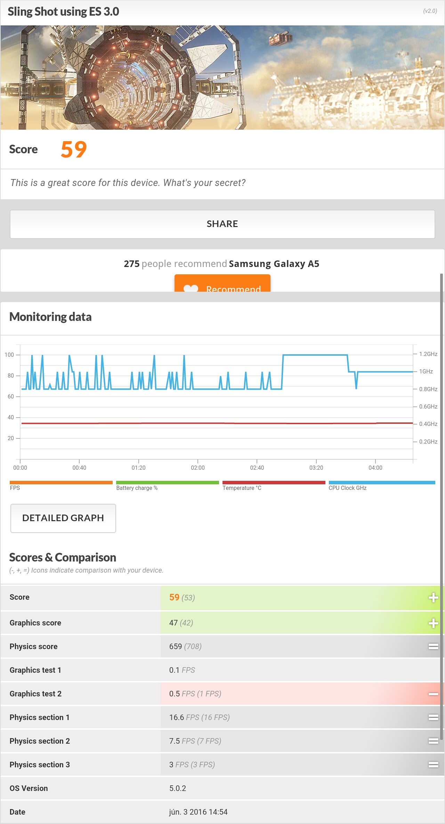Tap the 'Physics section 2' row label

tap(40, 741)
